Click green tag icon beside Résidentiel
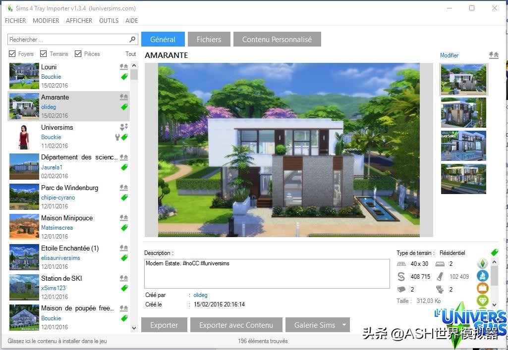This screenshot has height=350, width=508. [495, 252]
